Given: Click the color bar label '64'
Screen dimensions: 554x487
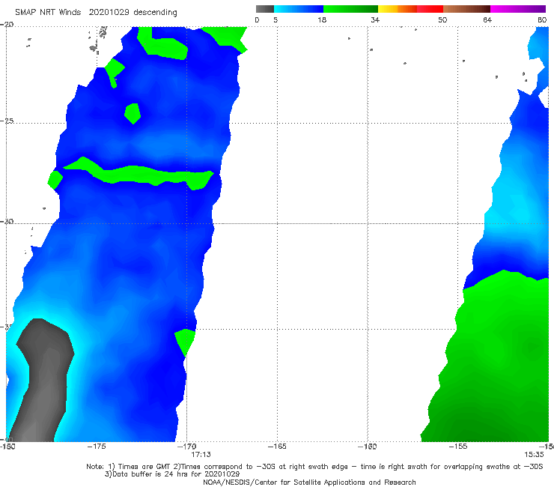Looking at the screenshot, I should coord(487,19).
